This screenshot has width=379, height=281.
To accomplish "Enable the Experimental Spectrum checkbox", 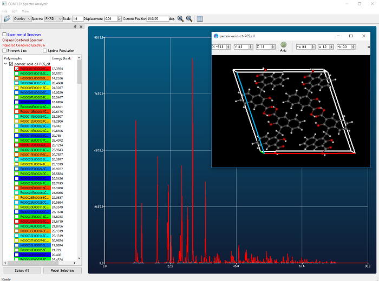I will tap(5, 34).
